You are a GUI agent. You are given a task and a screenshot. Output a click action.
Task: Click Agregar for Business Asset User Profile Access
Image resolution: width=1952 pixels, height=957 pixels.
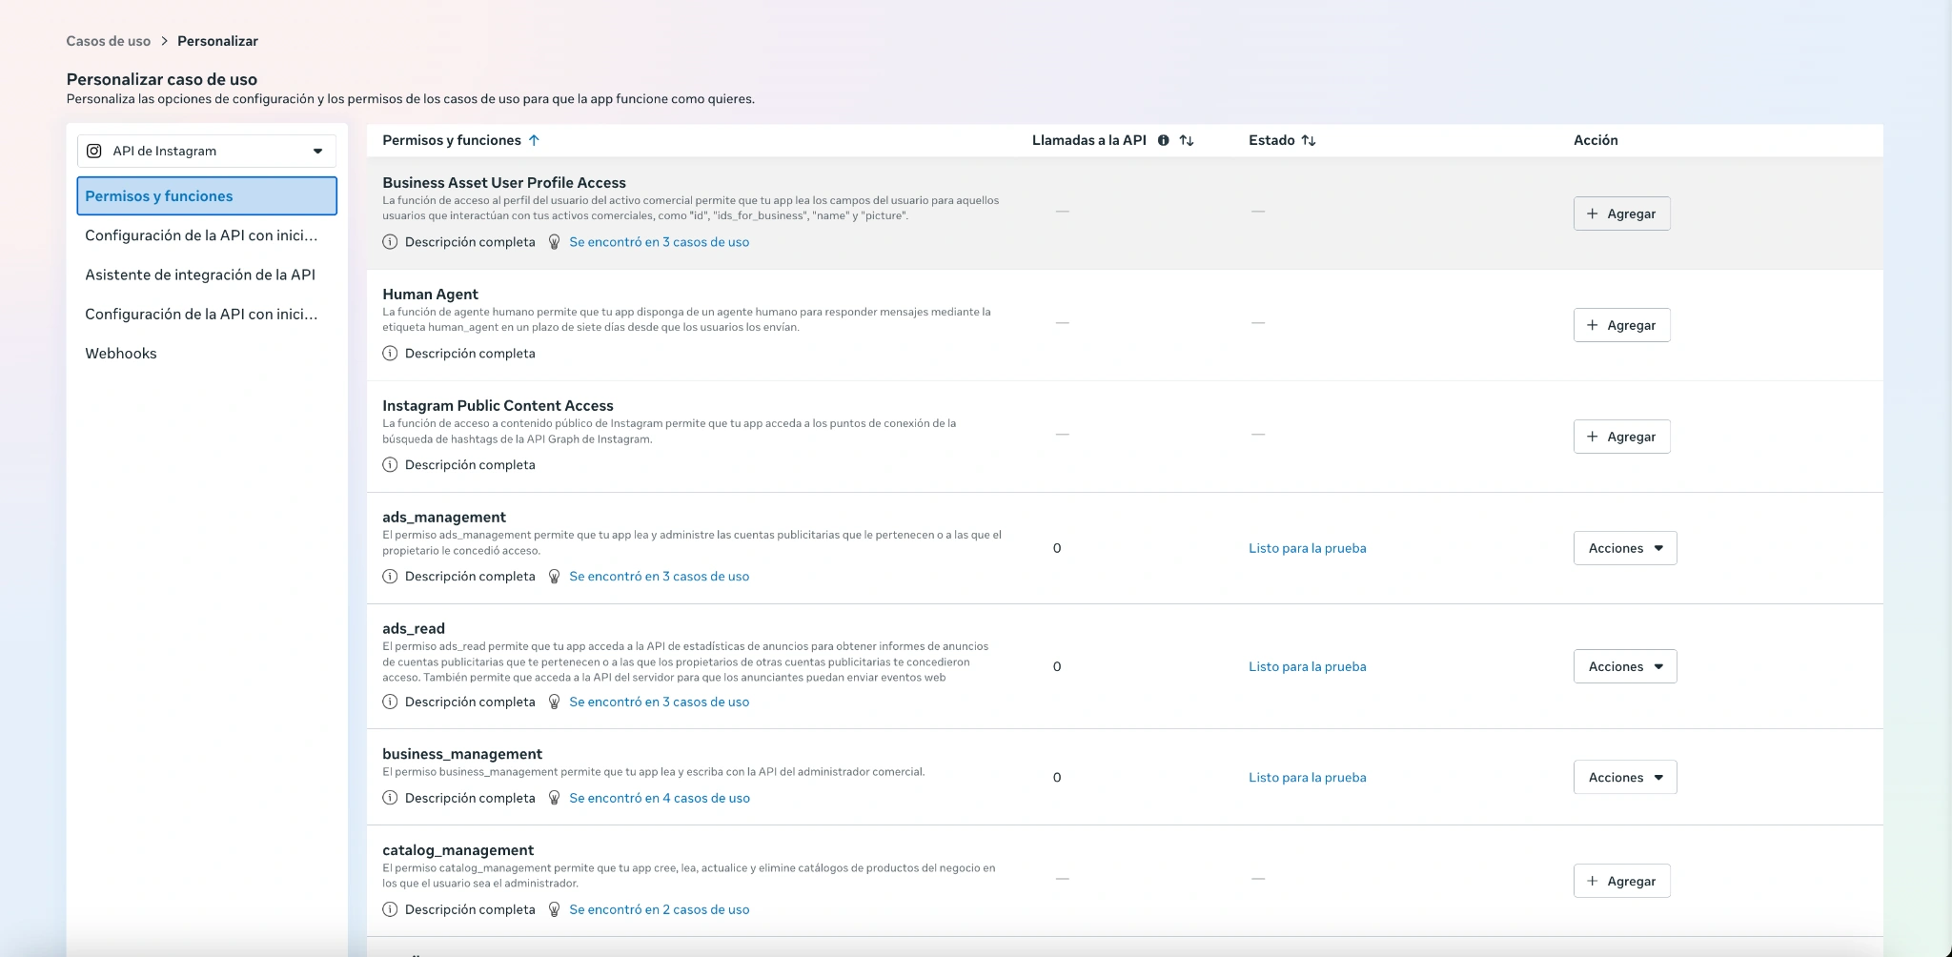1621,214
